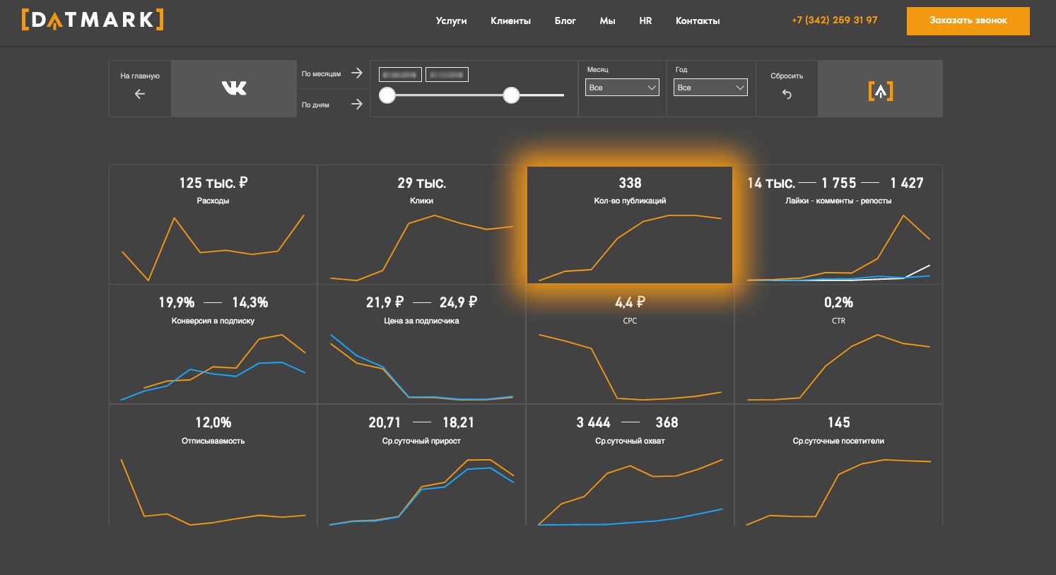Click the По дням arrow
The height and width of the screenshot is (575, 1056).
[357, 105]
